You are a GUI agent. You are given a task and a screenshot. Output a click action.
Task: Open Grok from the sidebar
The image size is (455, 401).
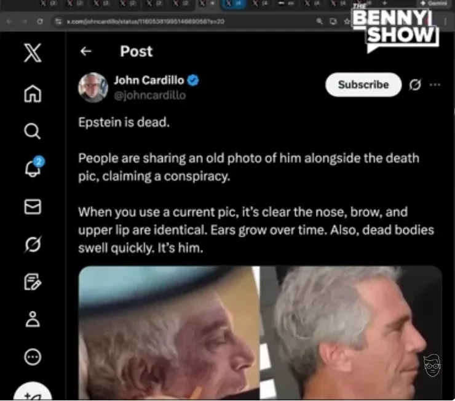33,244
